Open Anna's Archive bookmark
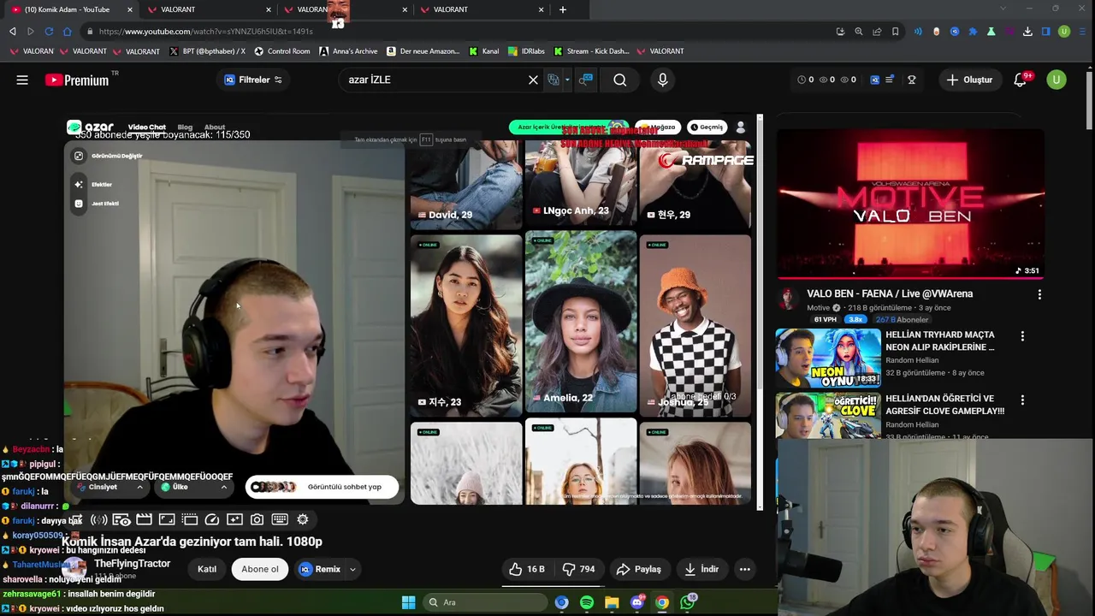This screenshot has width=1095, height=616. [x=349, y=51]
